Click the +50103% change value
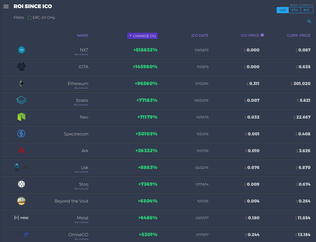The image size is (316, 242). (146, 134)
